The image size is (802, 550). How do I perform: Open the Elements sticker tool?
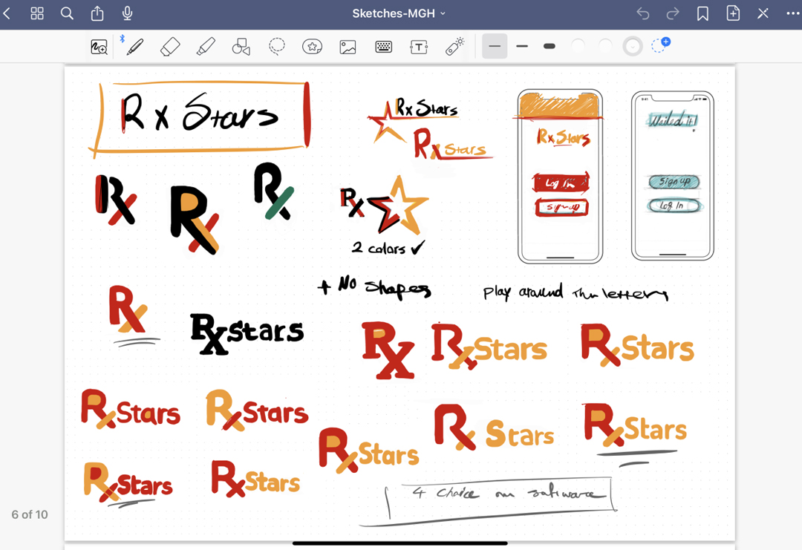(312, 47)
